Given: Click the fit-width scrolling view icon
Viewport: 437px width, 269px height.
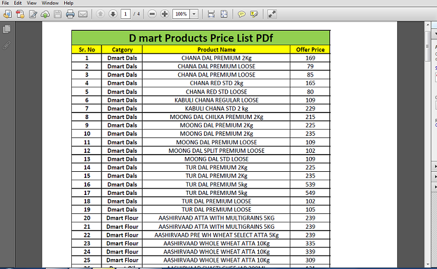Looking at the screenshot, I should tap(211, 14).
